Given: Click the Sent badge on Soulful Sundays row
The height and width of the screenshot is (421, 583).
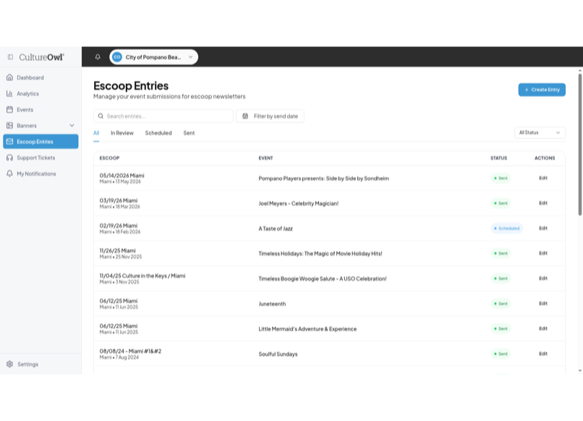Looking at the screenshot, I should click(x=501, y=354).
